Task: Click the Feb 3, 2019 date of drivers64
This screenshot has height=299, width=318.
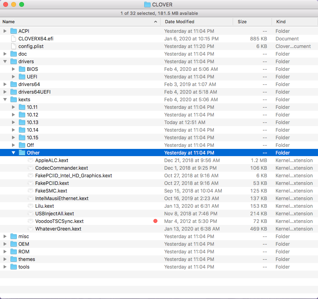Action: coord(190,84)
